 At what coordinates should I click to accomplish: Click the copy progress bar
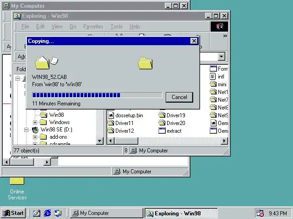pyautogui.click(x=97, y=95)
